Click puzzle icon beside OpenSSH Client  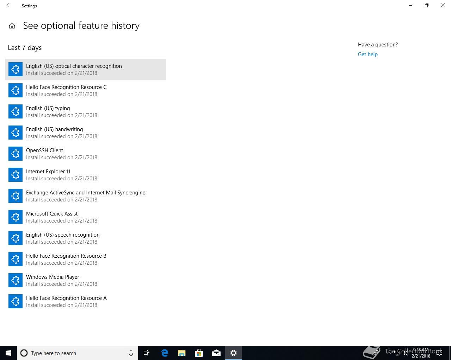(16, 154)
